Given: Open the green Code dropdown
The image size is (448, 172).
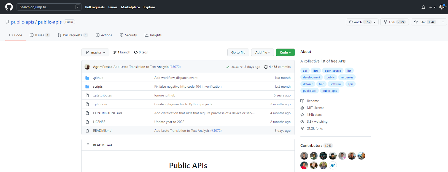Looking at the screenshot, I should (x=285, y=52).
